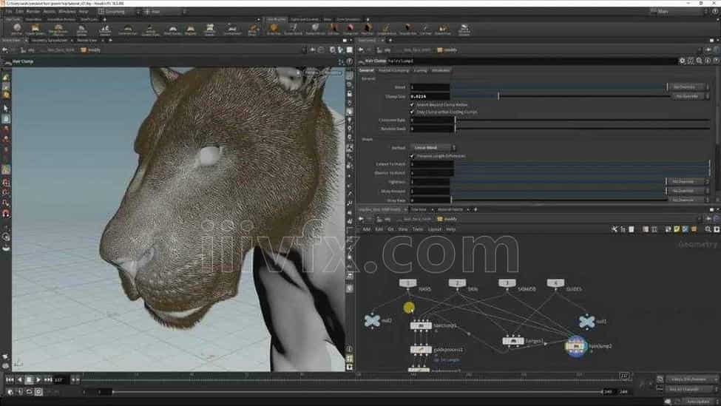Click the hairclump2 node in the network
The image size is (721, 406).
click(576, 346)
